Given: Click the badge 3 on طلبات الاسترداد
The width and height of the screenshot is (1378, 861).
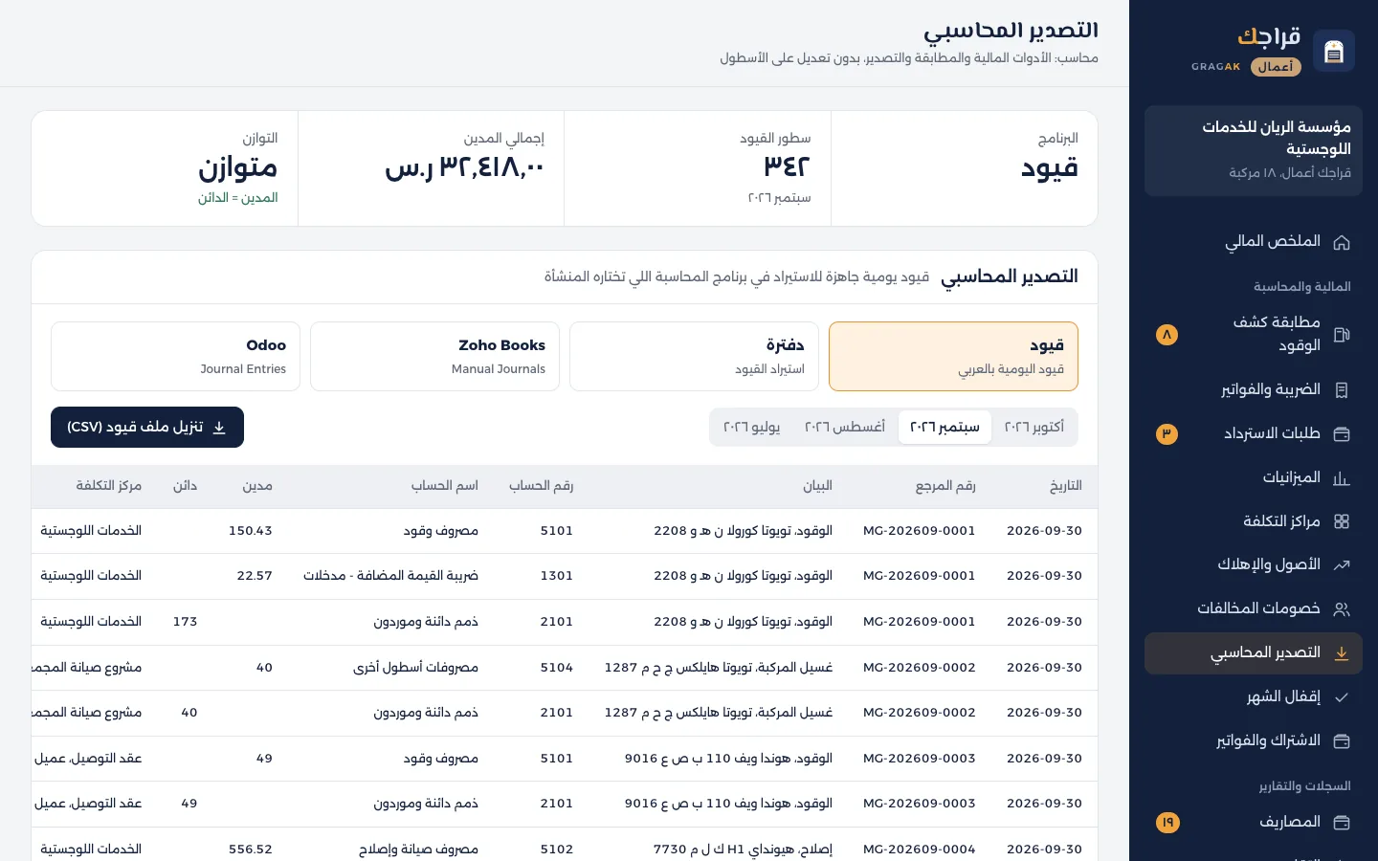Looking at the screenshot, I should tap(1167, 434).
